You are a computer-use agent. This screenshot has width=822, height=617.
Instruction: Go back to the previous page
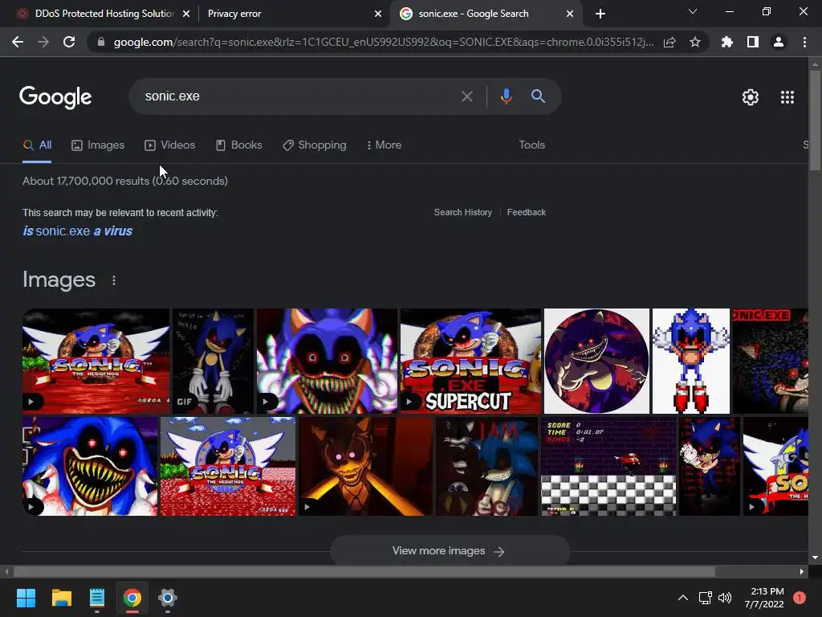[18, 42]
